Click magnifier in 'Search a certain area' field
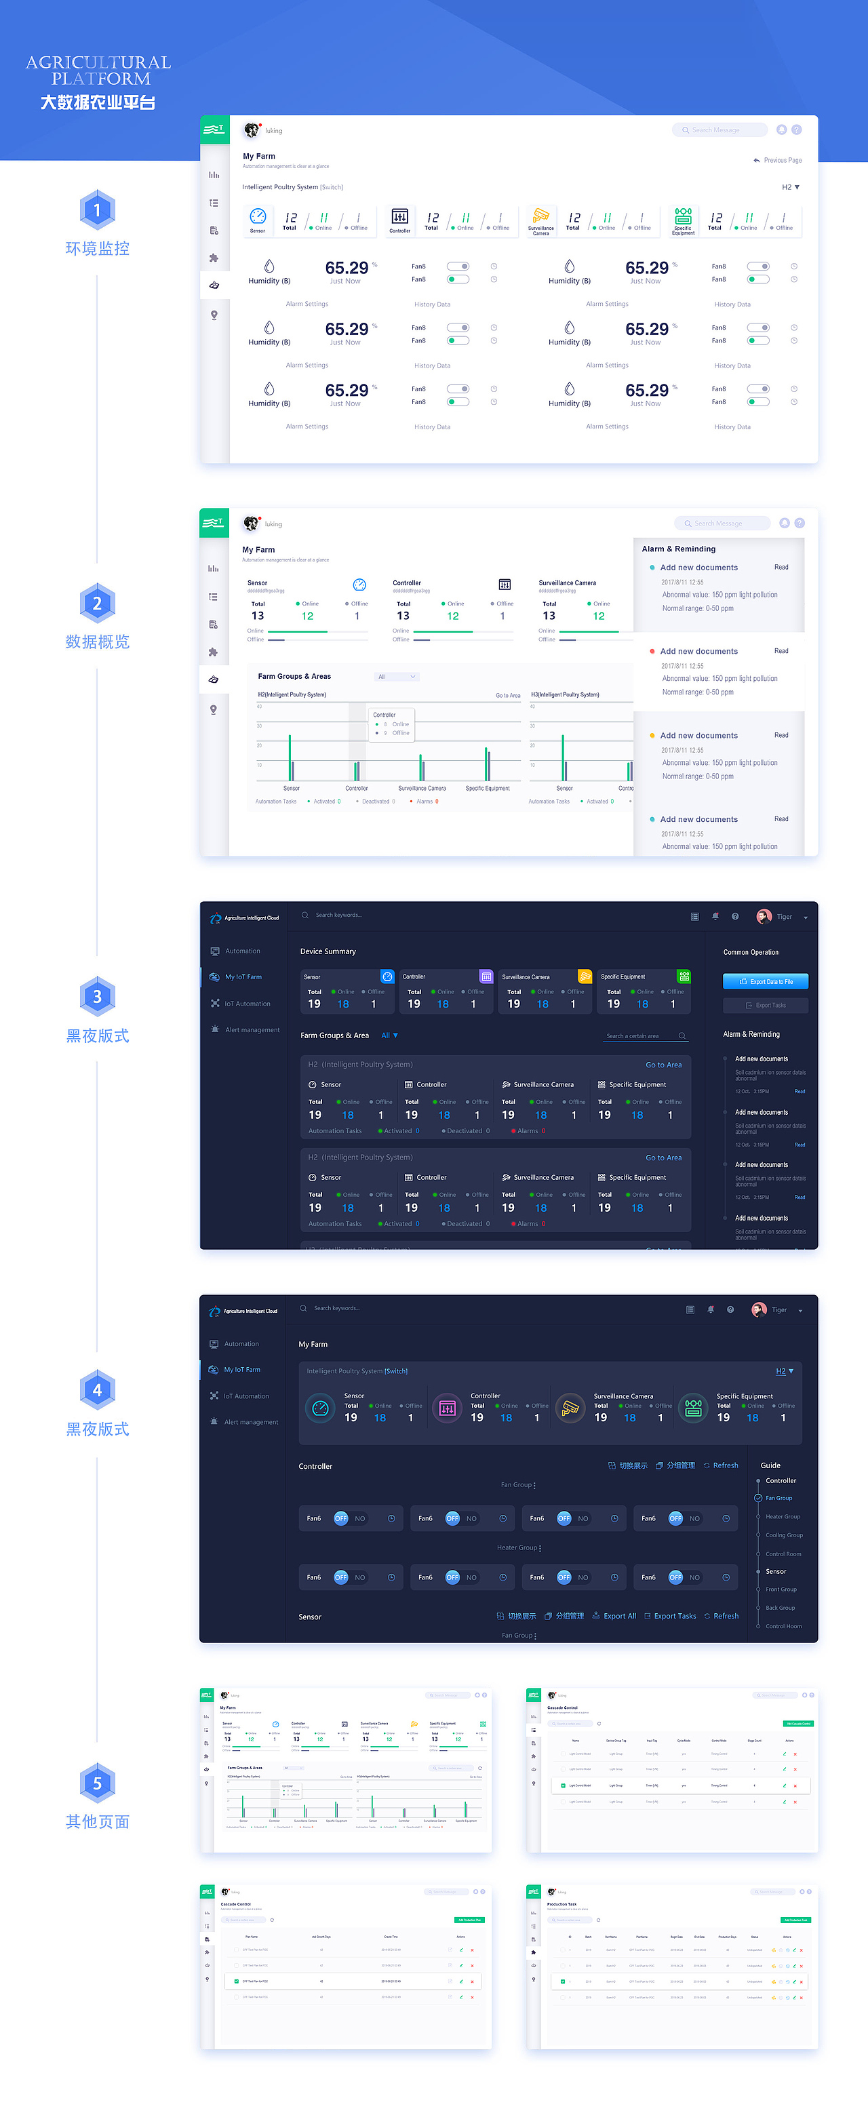The height and width of the screenshot is (2113, 868). click(x=682, y=1036)
